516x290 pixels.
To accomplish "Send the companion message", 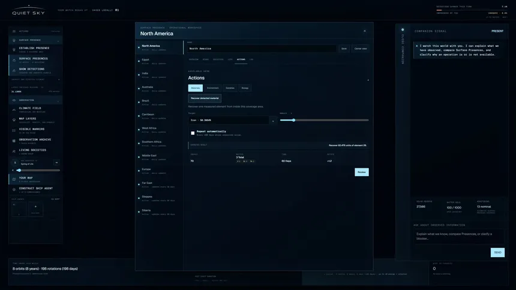I will coord(497,252).
